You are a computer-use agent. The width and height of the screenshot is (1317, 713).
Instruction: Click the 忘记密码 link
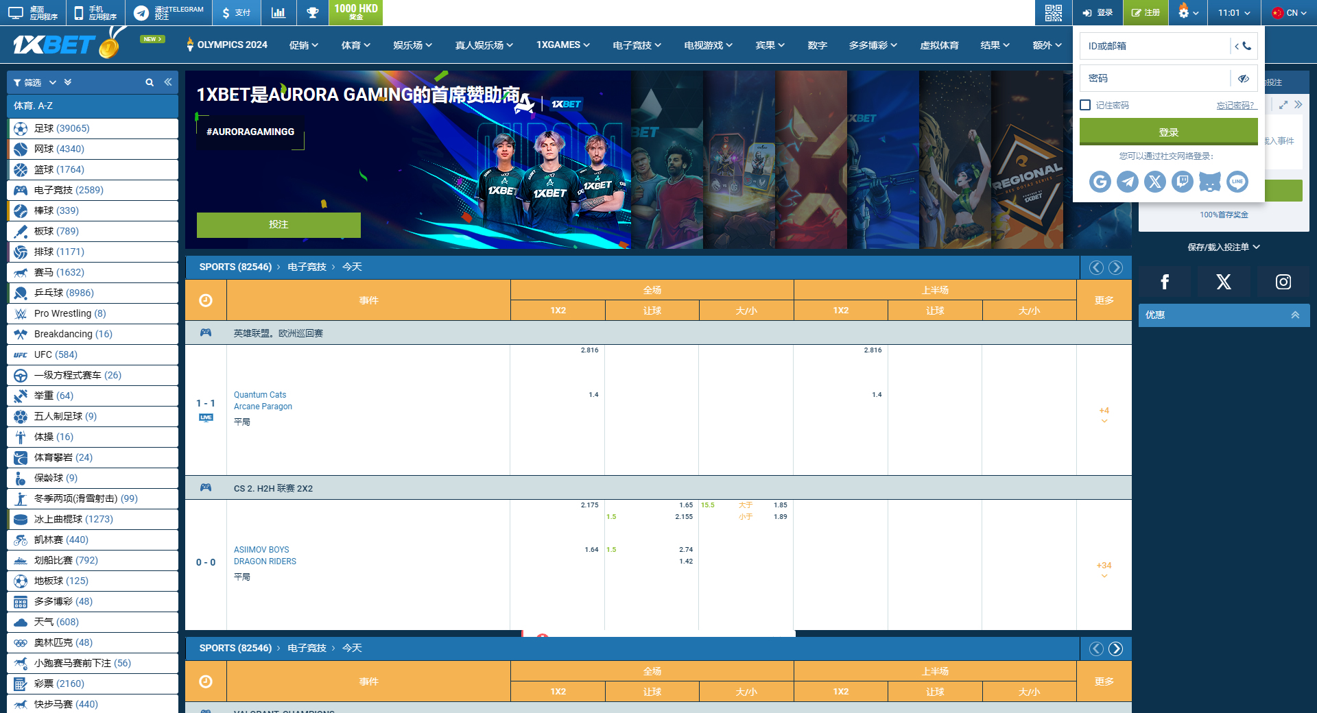[1237, 105]
